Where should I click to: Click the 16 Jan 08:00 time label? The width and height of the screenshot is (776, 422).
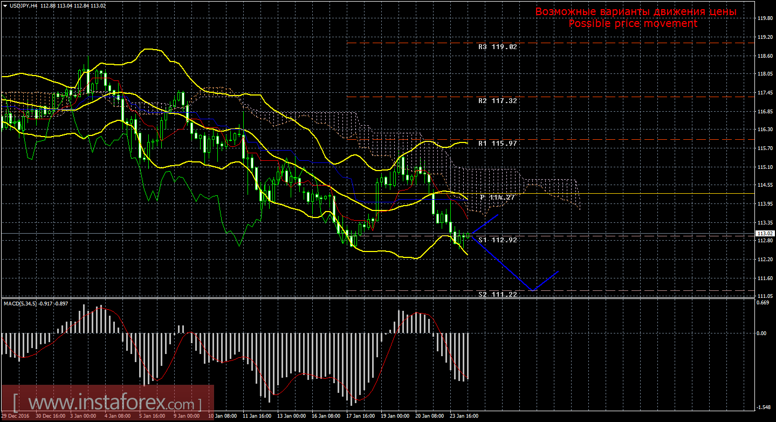click(326, 417)
